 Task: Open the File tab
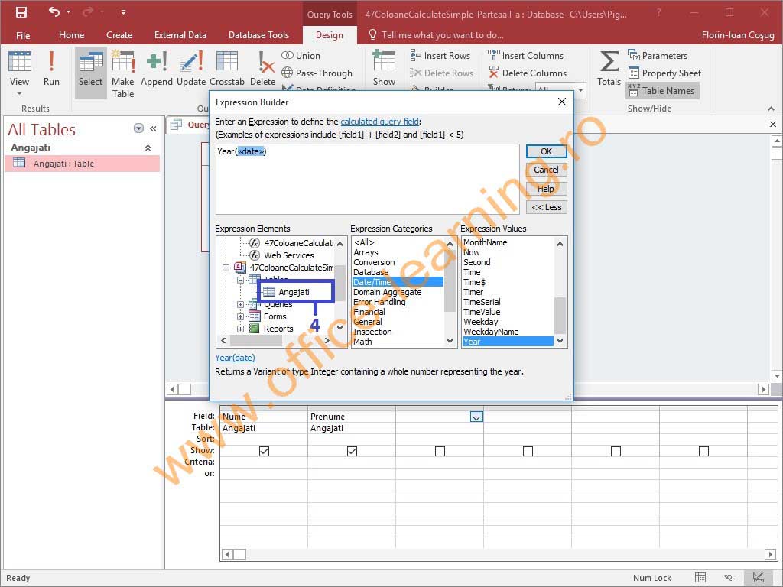click(x=23, y=35)
